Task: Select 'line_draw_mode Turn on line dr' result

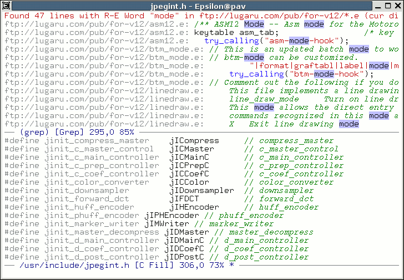Action: click(x=201, y=99)
